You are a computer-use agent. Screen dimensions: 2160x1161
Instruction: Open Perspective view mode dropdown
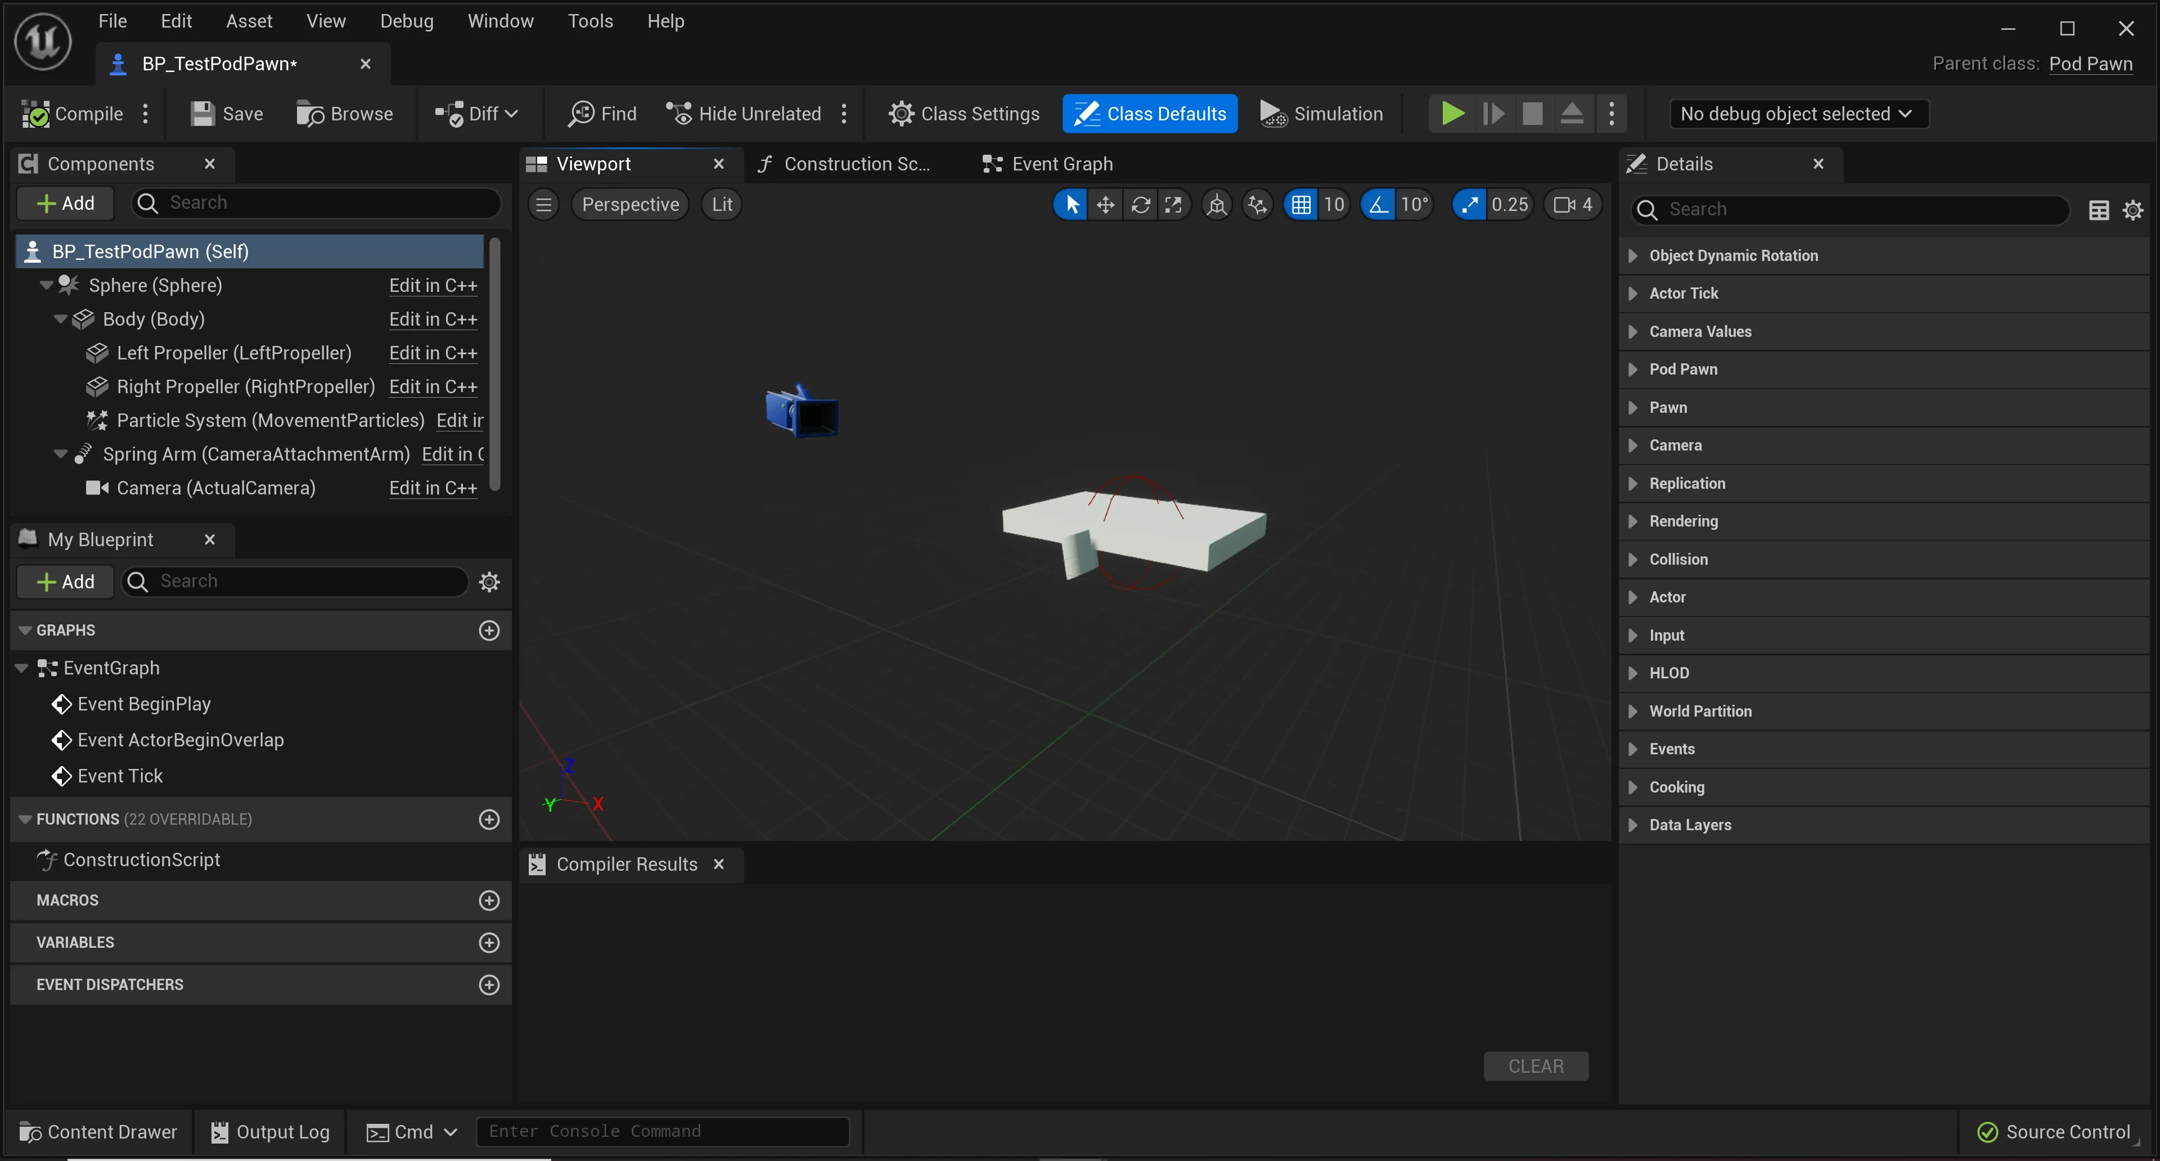click(631, 205)
